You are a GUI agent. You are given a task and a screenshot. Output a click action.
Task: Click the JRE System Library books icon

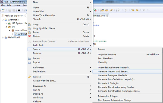[x=9, y=23]
